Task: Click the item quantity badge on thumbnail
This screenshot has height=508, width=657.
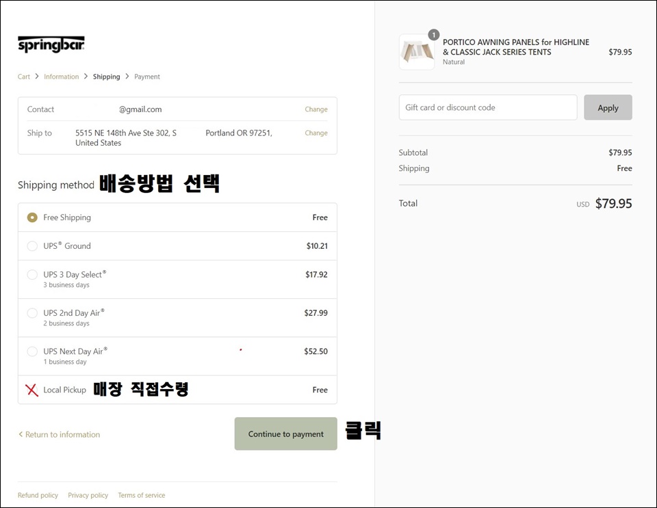Action: [434, 35]
